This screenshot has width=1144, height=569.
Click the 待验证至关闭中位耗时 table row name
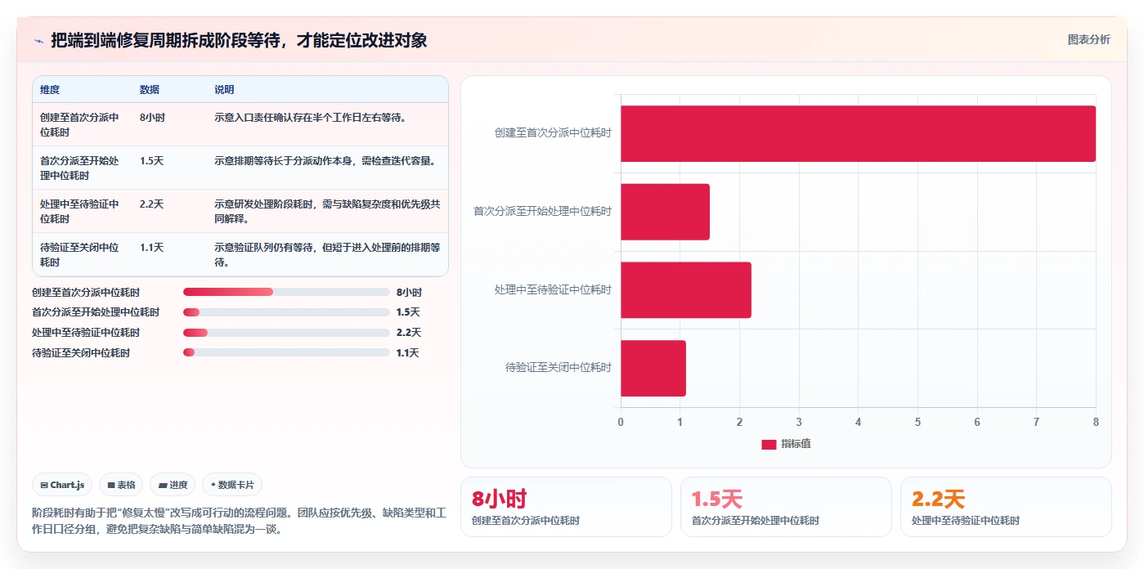tap(79, 254)
